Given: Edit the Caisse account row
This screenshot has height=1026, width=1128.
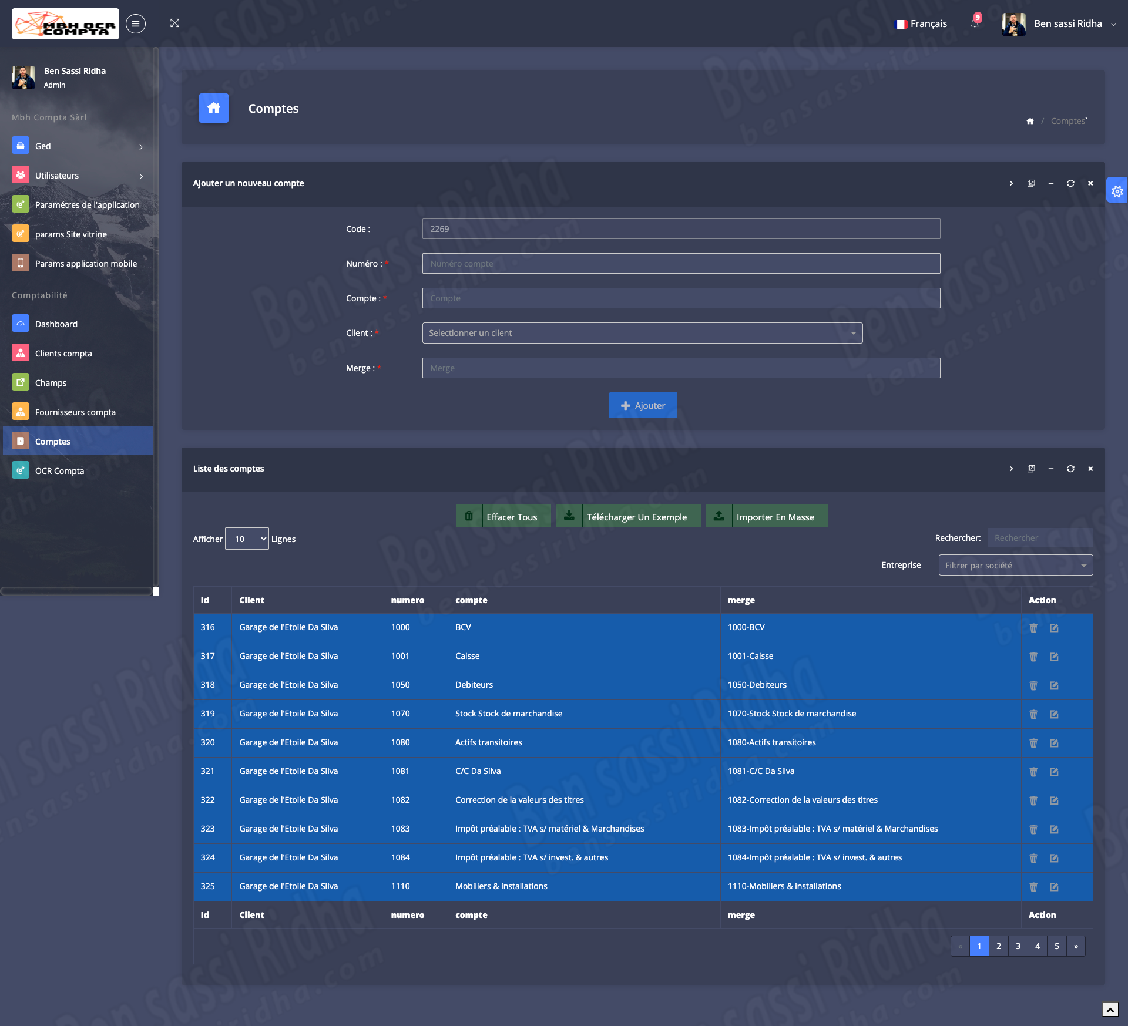Looking at the screenshot, I should (1054, 657).
